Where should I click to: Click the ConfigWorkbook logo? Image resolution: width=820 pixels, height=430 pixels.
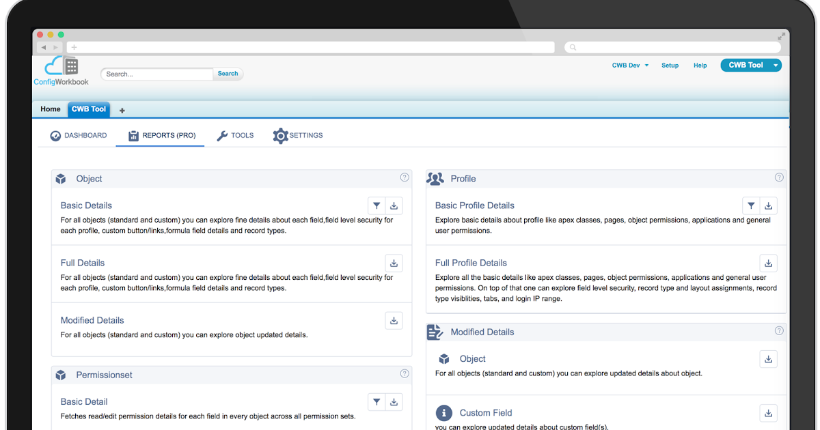click(61, 71)
